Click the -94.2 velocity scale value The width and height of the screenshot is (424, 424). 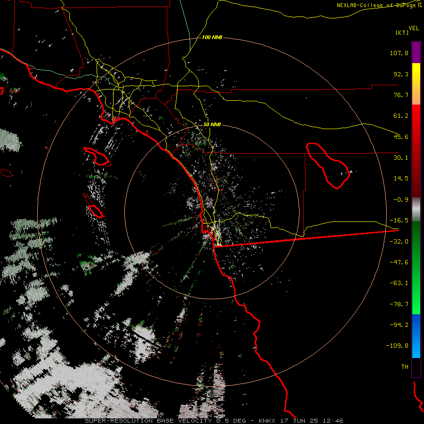pyautogui.click(x=399, y=325)
